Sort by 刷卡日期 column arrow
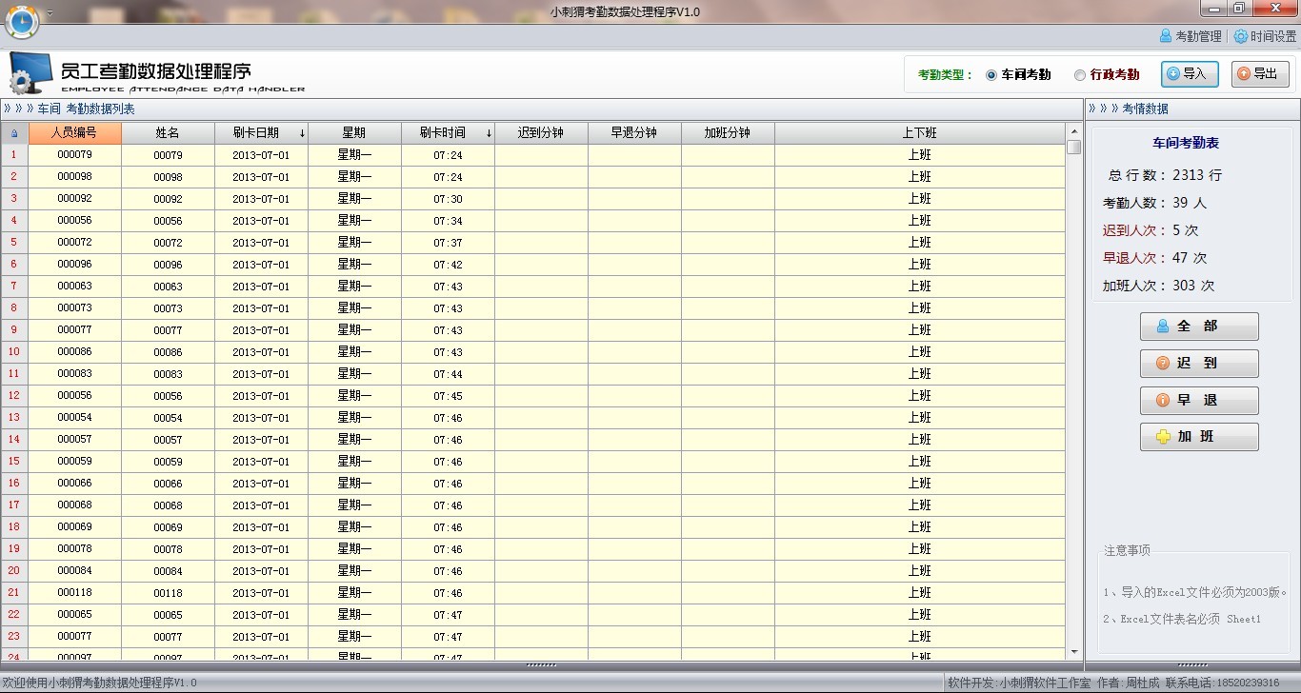The image size is (1301, 693). point(302,133)
